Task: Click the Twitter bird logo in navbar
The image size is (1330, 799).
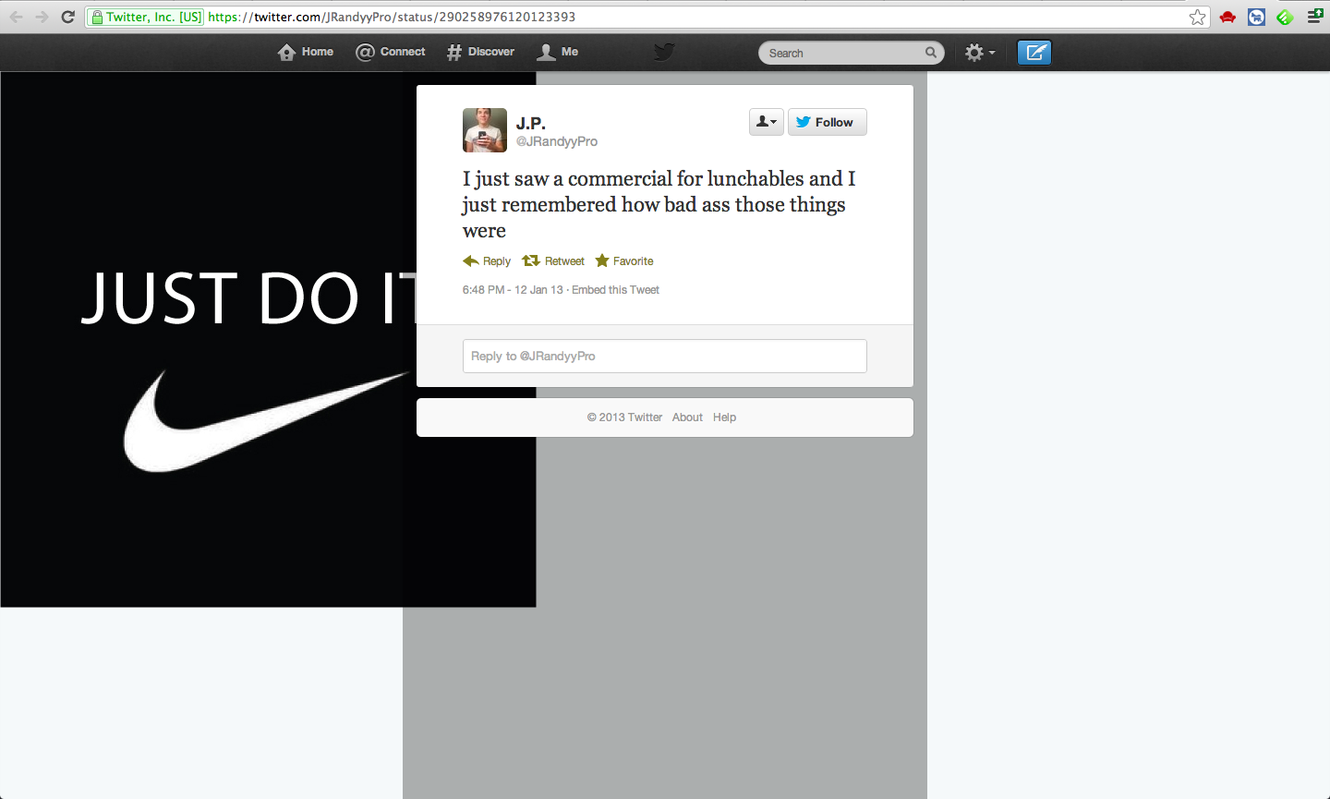Action: pyautogui.click(x=664, y=52)
